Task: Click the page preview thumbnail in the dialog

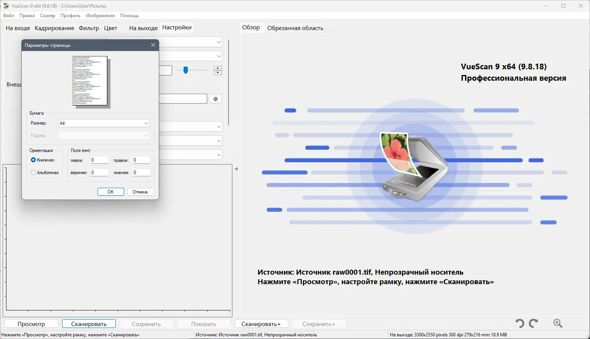Action: coord(90,81)
